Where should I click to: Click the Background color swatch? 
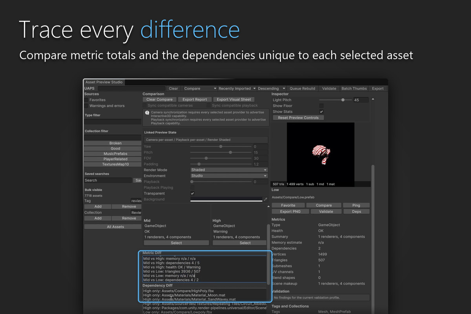coord(226,199)
